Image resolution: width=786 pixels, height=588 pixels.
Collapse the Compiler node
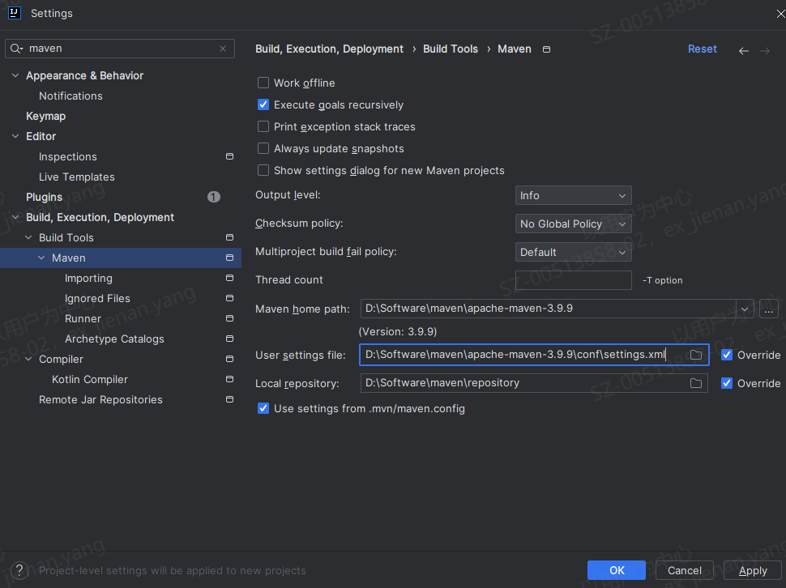pos(28,359)
